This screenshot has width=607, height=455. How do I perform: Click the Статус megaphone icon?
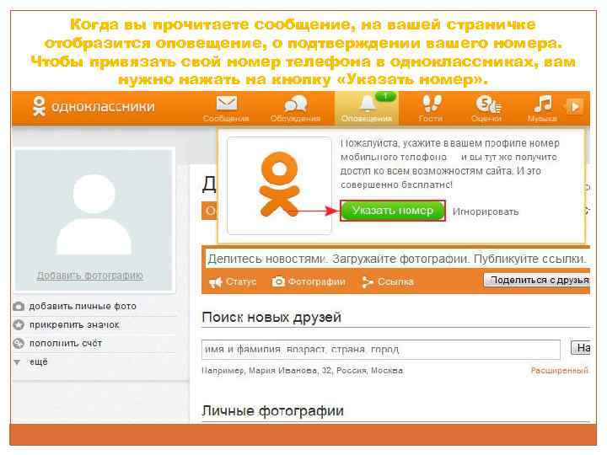[215, 282]
